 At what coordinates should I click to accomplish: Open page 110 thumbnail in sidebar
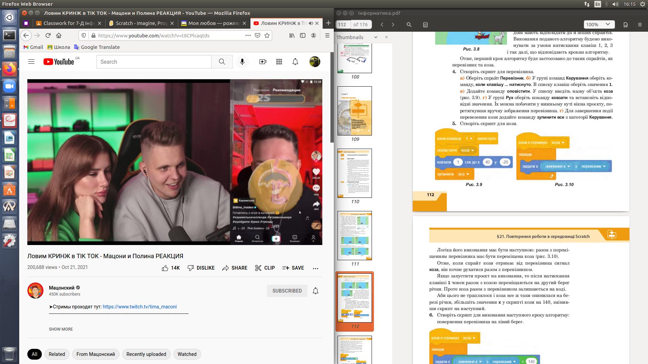click(x=355, y=173)
